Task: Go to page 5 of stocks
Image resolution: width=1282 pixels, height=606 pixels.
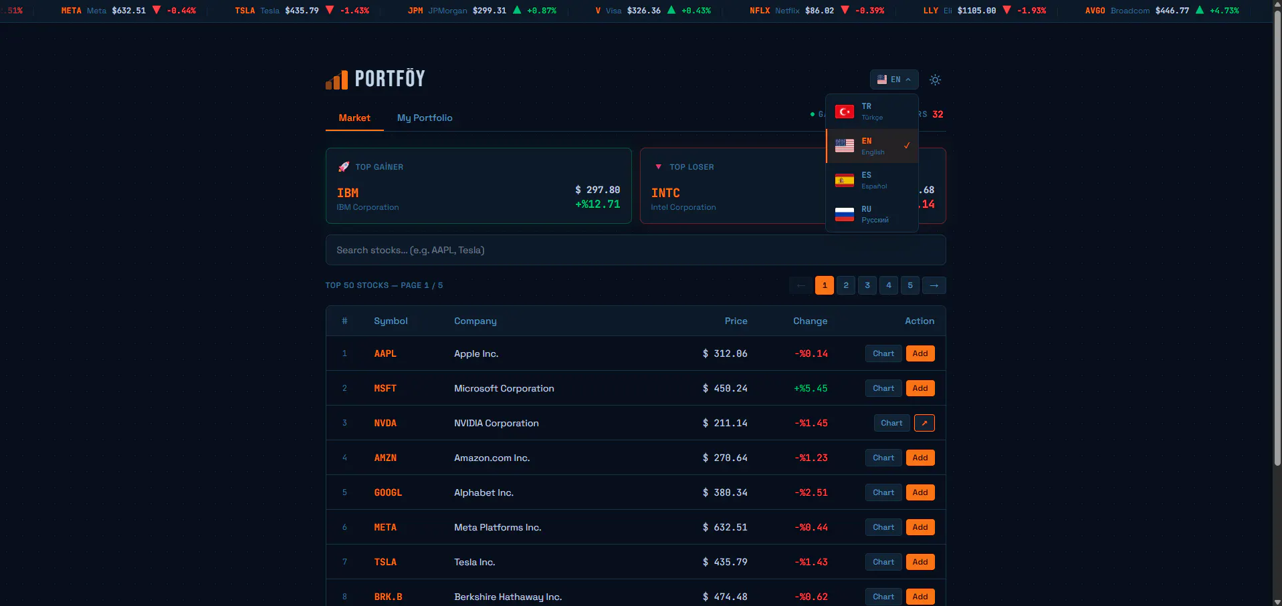Action: pyautogui.click(x=910, y=285)
